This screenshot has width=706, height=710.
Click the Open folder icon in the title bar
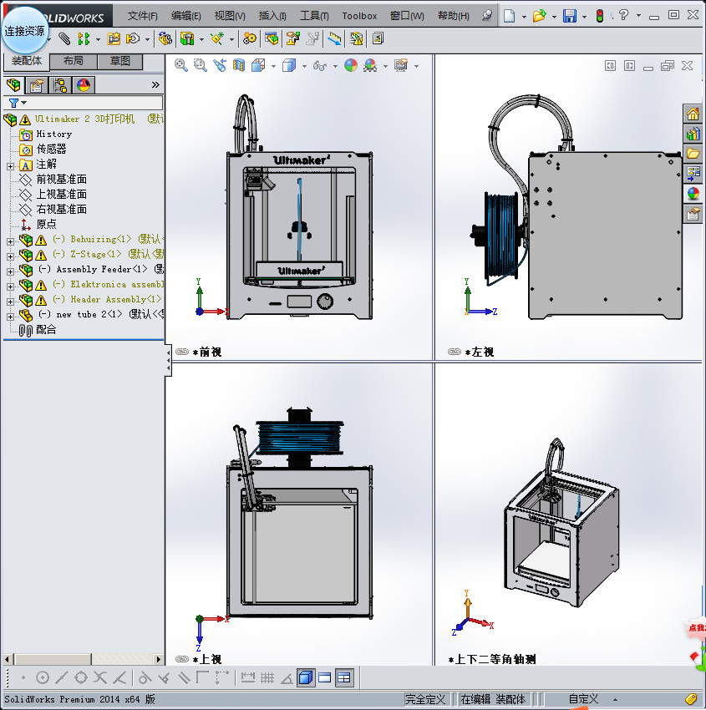coord(539,17)
